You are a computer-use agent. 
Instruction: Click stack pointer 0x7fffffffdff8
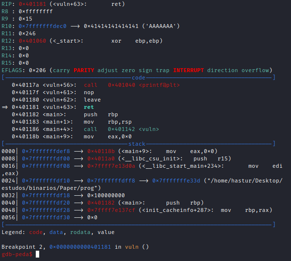click(111, 181)
